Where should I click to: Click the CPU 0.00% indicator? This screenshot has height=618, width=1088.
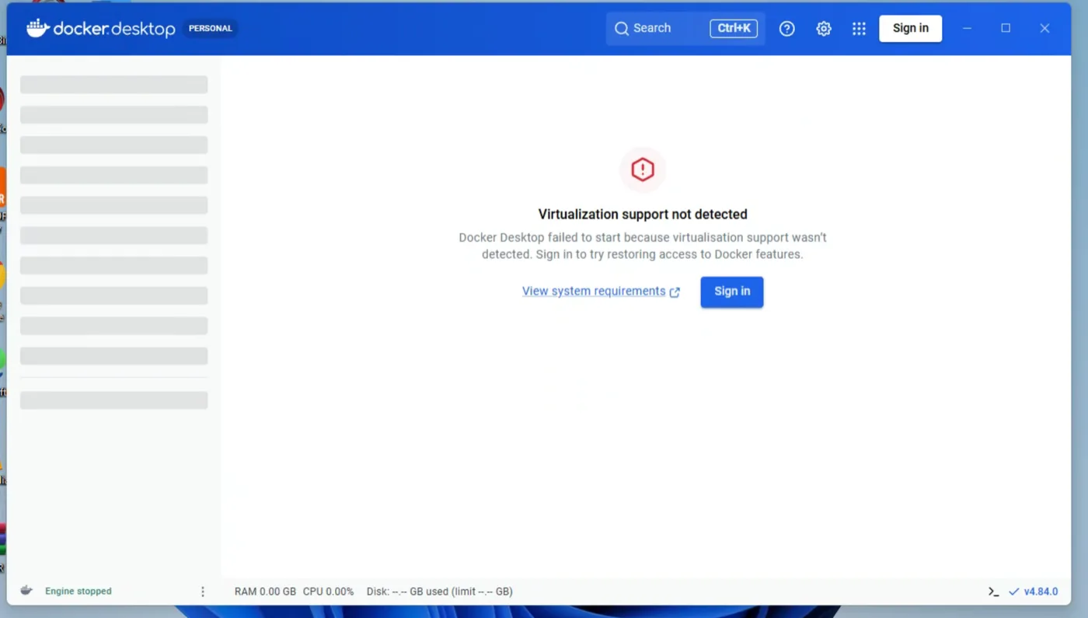coord(328,592)
